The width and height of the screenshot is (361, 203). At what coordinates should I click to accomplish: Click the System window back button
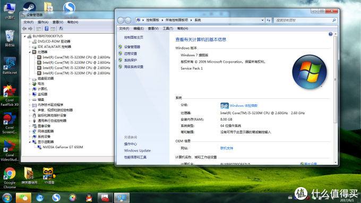coord(121,20)
